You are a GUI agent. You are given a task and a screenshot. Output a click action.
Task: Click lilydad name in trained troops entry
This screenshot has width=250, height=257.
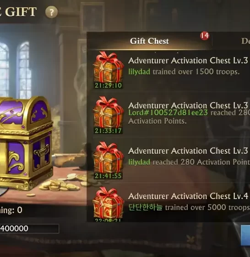[x=139, y=72]
